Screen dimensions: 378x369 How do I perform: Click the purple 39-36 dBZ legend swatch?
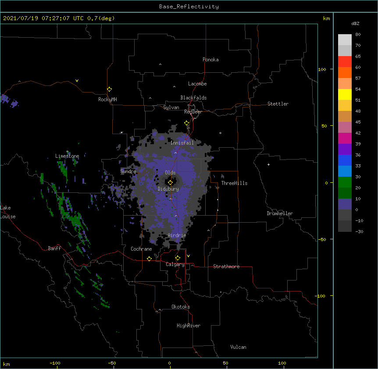click(x=345, y=149)
